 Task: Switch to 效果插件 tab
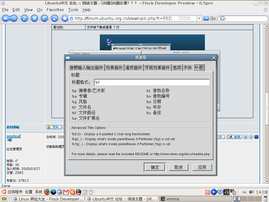click(x=114, y=68)
